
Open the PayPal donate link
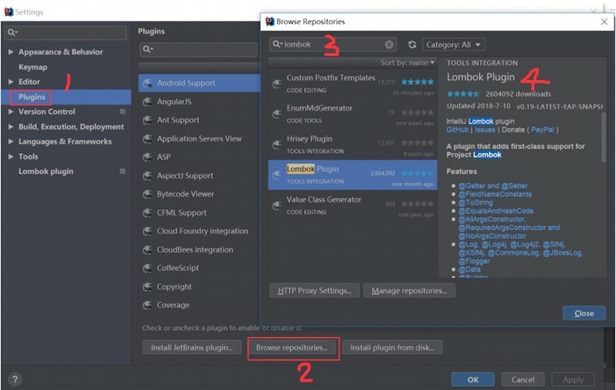pos(542,130)
